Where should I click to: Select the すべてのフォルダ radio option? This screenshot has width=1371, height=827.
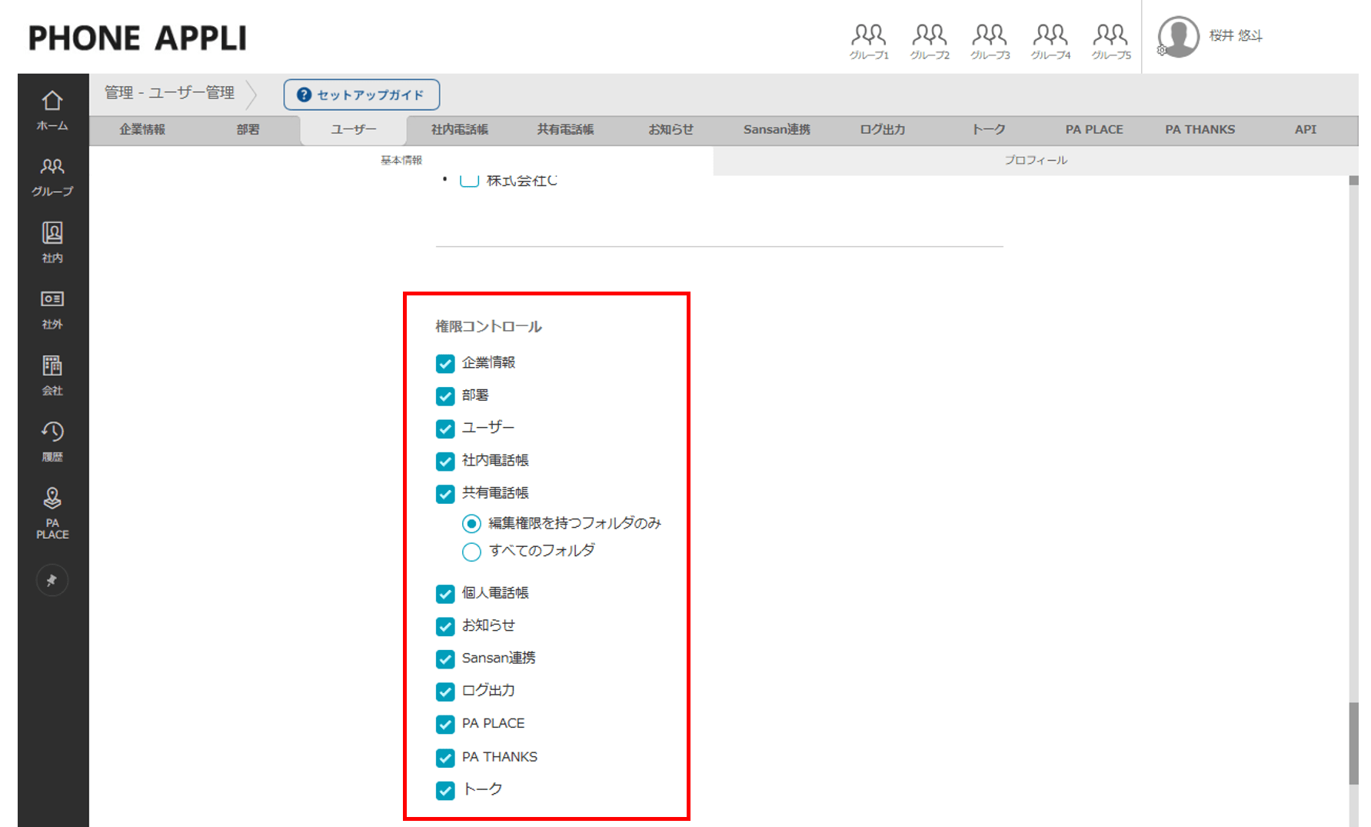click(471, 552)
